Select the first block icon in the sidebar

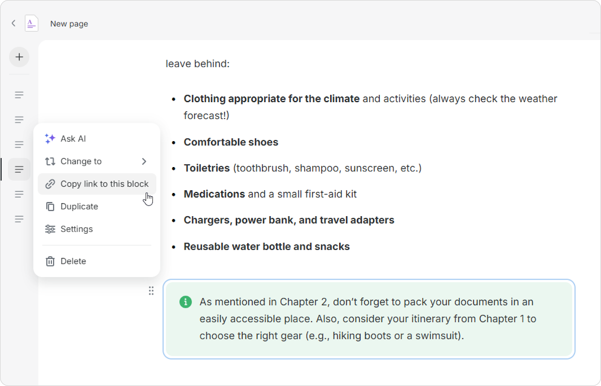(19, 95)
